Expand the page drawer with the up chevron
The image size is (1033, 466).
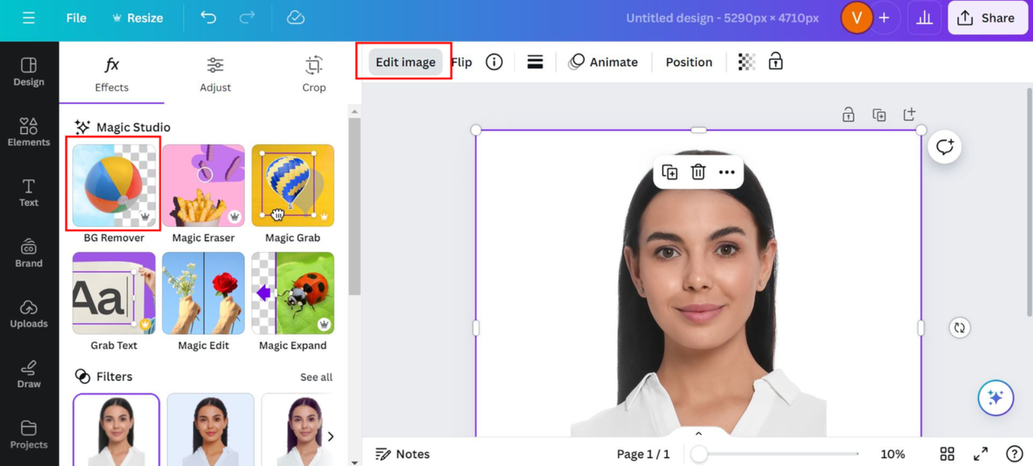click(x=698, y=434)
